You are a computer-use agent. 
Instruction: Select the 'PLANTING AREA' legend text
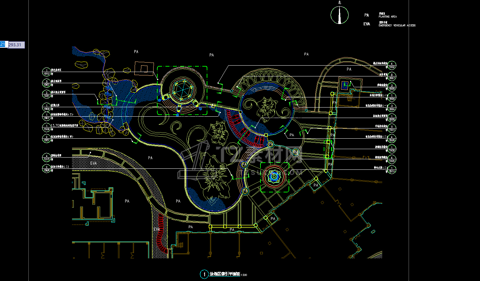click(x=388, y=17)
